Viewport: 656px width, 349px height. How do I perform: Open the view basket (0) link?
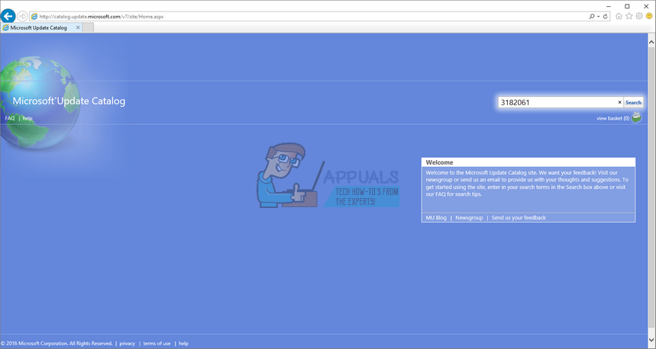(613, 119)
